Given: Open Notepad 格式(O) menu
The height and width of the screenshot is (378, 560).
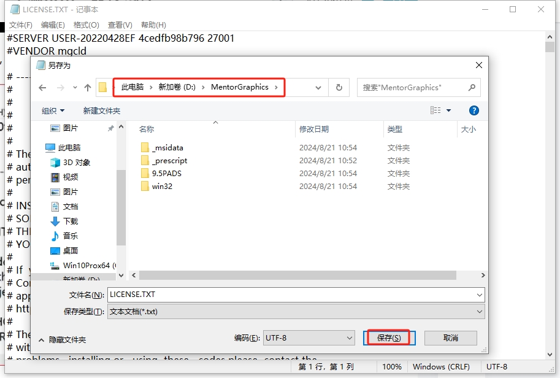Looking at the screenshot, I should tap(86, 25).
